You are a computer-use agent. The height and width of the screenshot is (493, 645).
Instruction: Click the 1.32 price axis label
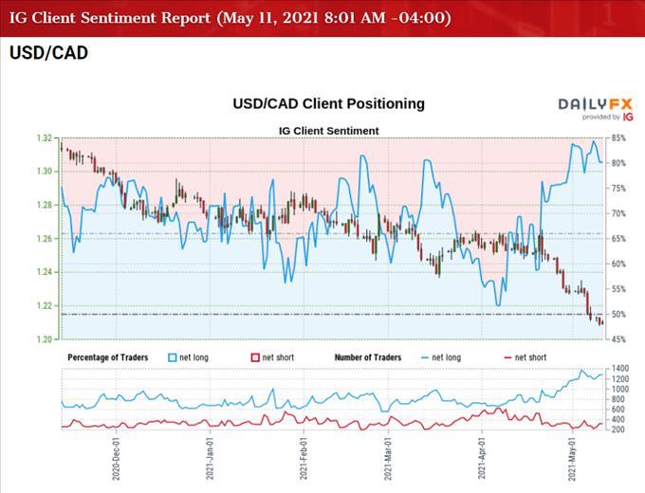[44, 138]
